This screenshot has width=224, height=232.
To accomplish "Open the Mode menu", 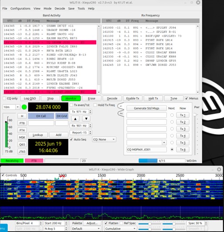I will [48, 9].
